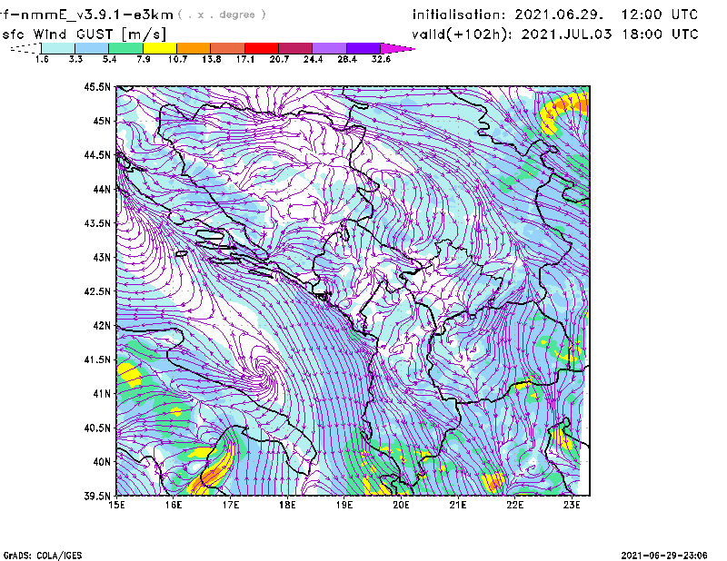Click the light blue 3.3–5.4 legend swatch
Image resolution: width=727 pixels, height=561 pixels.
[92, 48]
